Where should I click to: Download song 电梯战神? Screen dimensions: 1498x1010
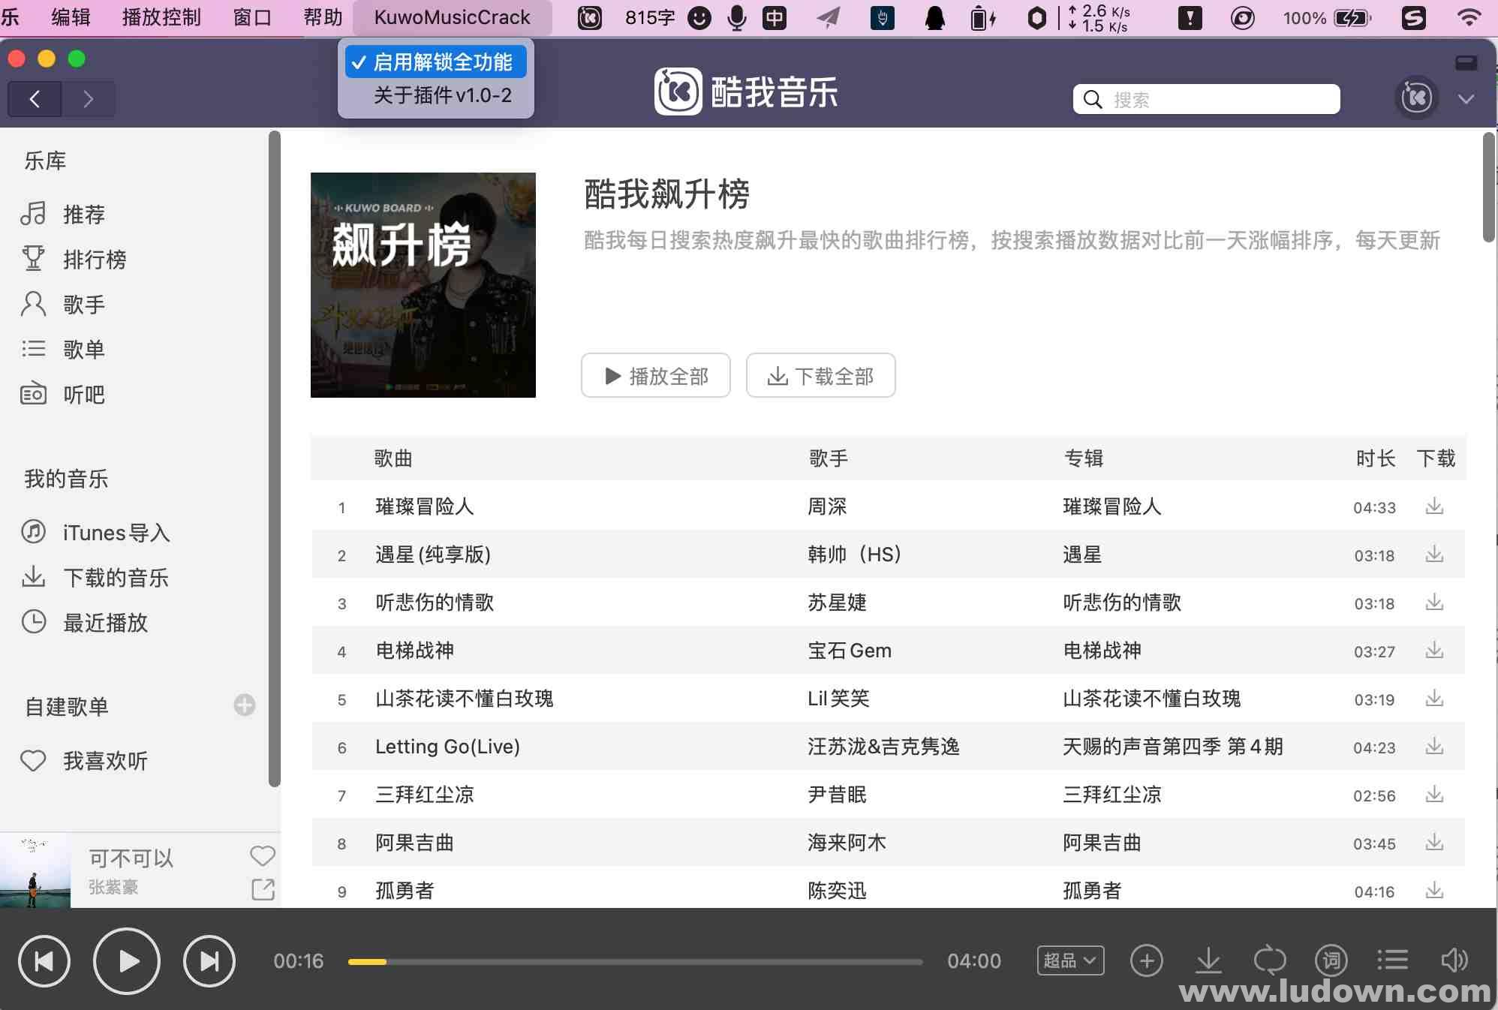pyautogui.click(x=1434, y=650)
